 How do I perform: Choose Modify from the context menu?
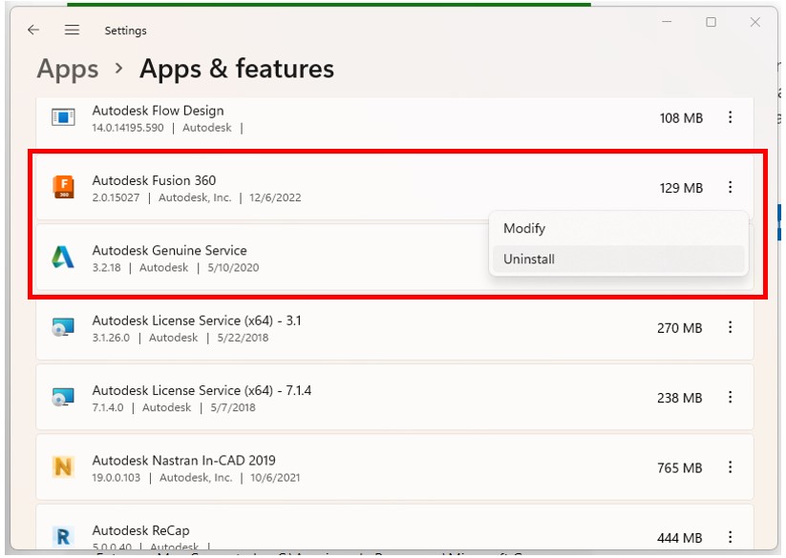618,229
